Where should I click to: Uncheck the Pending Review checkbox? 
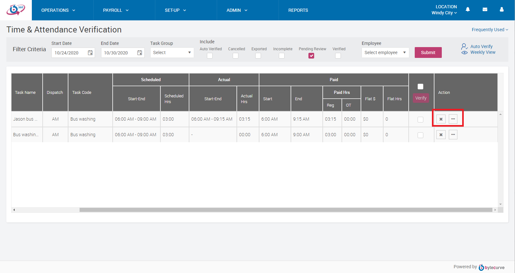click(311, 56)
